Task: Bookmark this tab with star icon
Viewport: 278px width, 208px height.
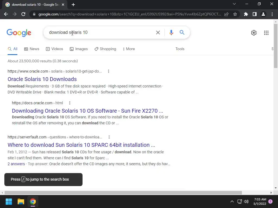Action: click(x=235, y=14)
